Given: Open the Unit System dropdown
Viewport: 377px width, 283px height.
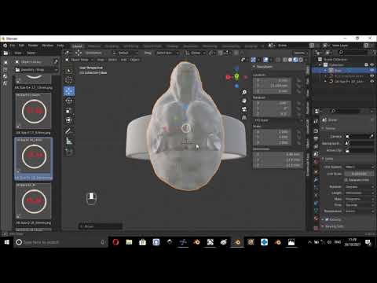Looking at the screenshot, I should [x=359, y=167].
